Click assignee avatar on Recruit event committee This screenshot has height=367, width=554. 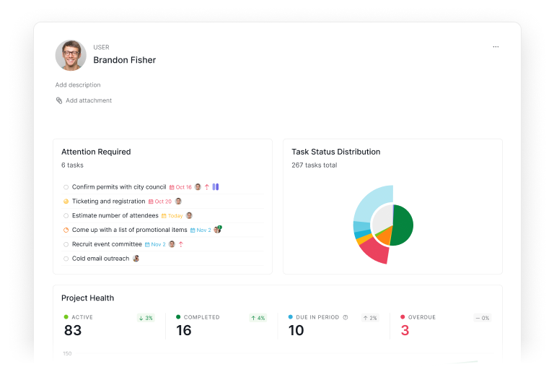(172, 244)
